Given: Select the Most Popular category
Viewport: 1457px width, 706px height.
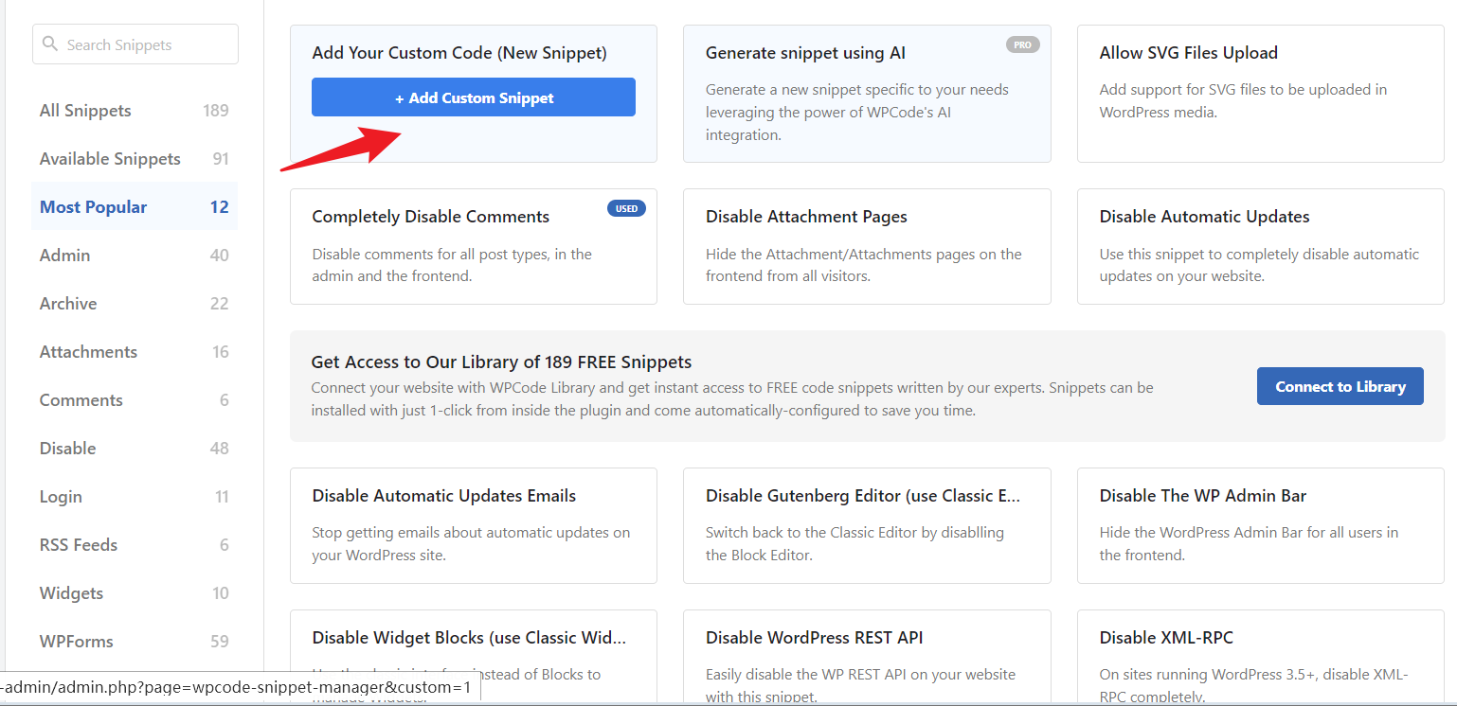Looking at the screenshot, I should click(135, 207).
